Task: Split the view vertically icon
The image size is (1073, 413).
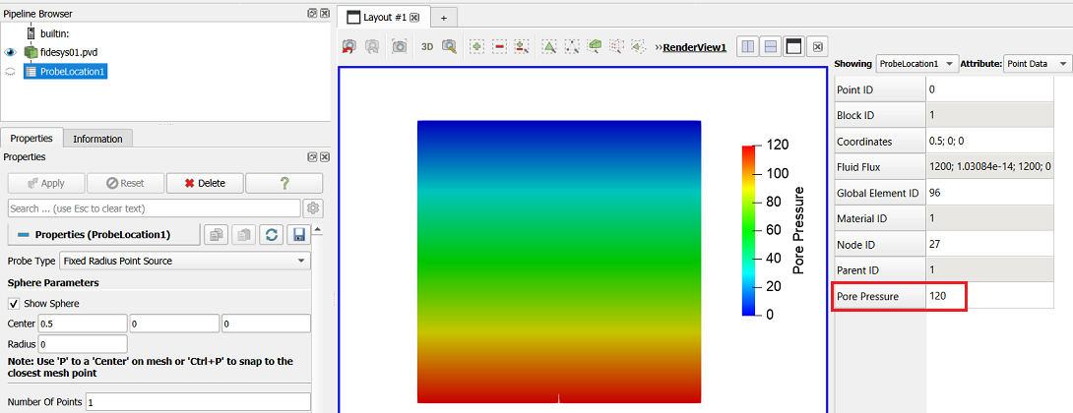Action: coord(771,46)
